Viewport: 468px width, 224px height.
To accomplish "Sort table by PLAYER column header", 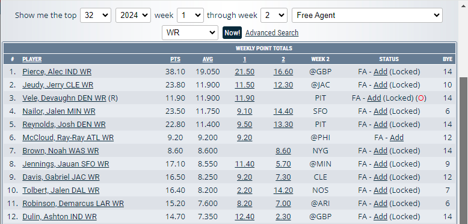I will coord(32,59).
